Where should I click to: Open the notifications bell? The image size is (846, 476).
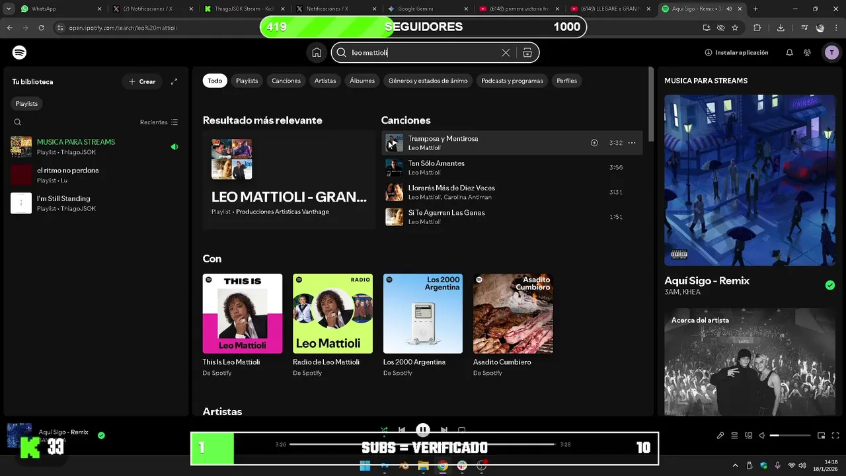789,52
